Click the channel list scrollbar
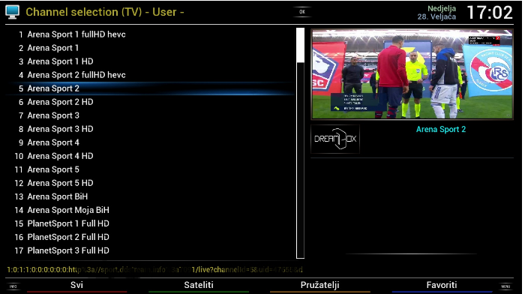The image size is (525, 294). pos(300,143)
